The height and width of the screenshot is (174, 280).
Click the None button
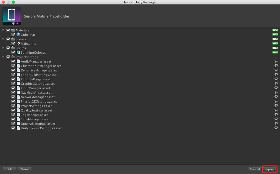[25, 169]
